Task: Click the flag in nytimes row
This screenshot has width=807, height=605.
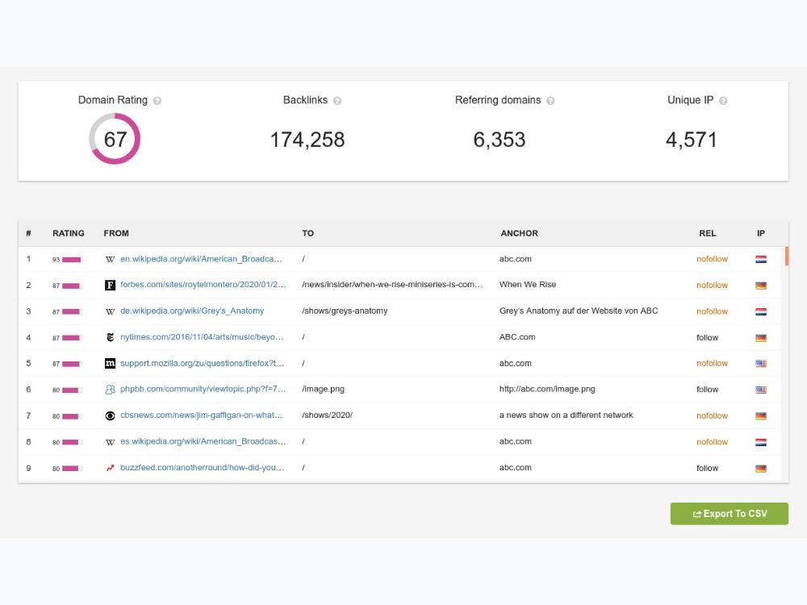Action: (761, 338)
